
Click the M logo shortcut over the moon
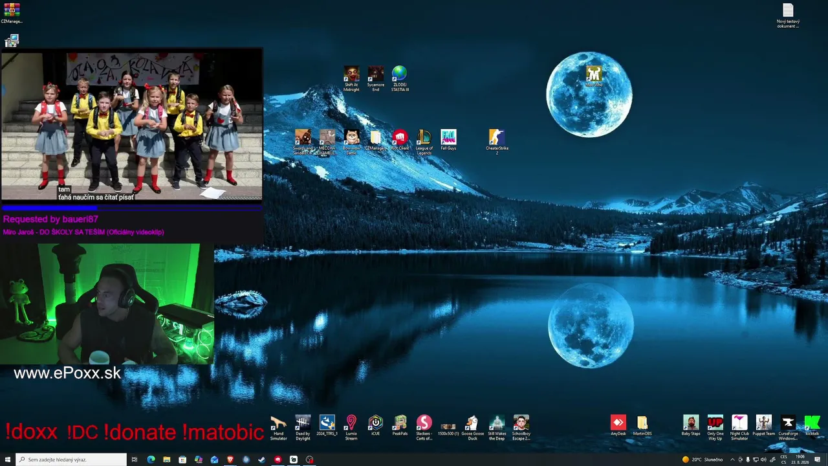point(594,76)
